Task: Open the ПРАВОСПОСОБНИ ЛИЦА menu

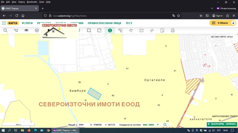Action: click(104, 23)
